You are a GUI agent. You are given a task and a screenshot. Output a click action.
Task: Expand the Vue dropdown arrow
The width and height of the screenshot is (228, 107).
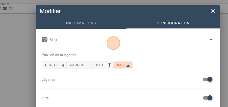(x=211, y=40)
